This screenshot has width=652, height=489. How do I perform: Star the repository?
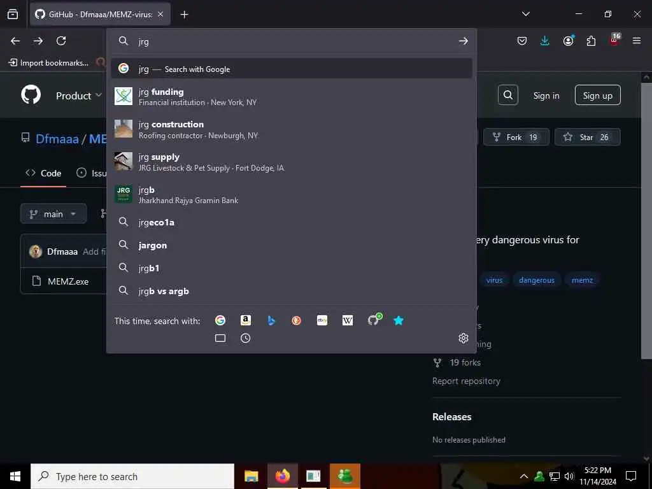coord(587,138)
